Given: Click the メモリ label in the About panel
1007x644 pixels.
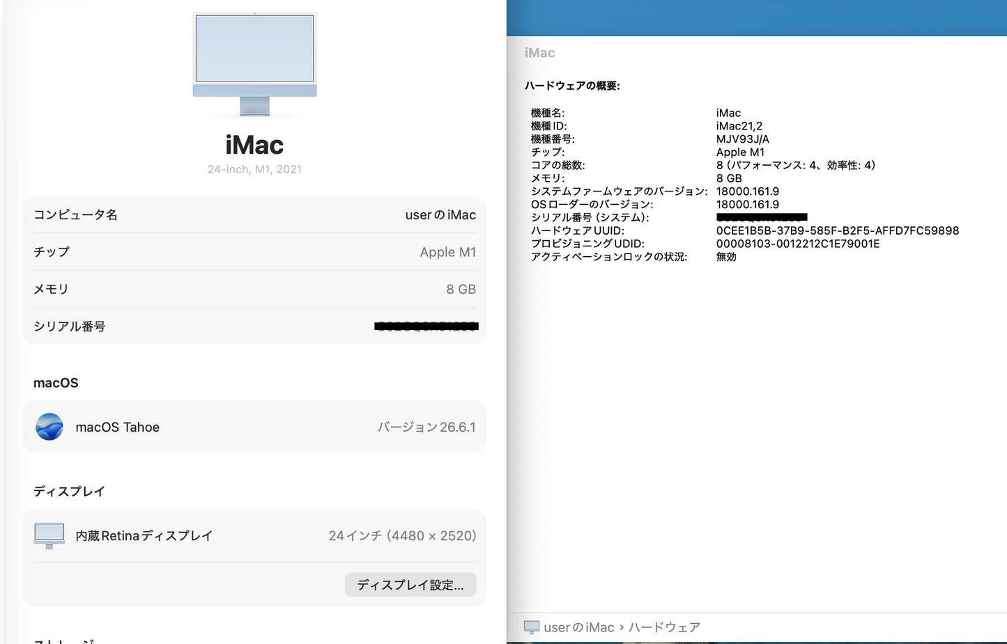Looking at the screenshot, I should [x=51, y=289].
